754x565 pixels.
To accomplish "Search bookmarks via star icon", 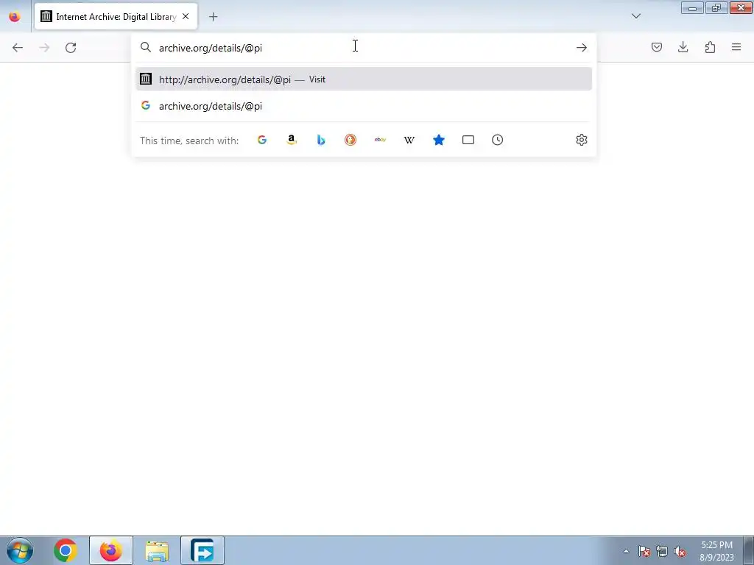I will (439, 140).
